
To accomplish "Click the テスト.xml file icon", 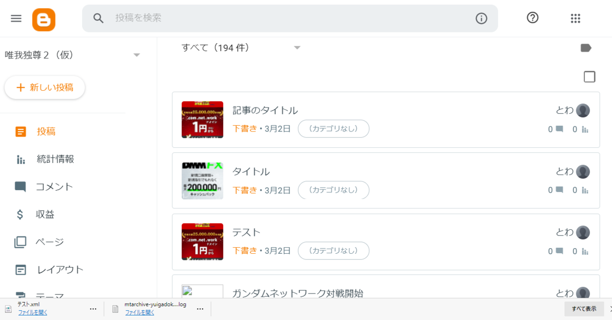I will point(8,309).
